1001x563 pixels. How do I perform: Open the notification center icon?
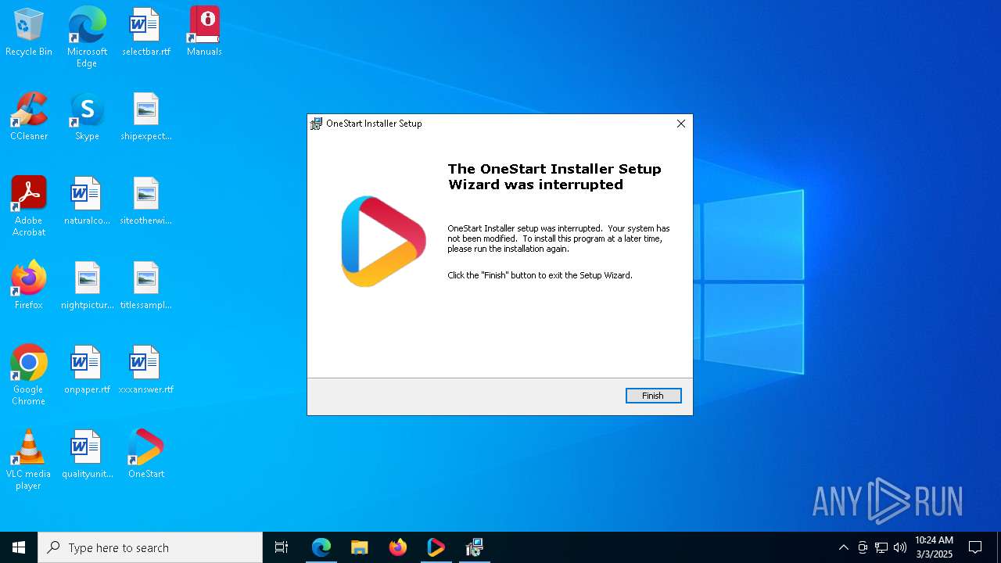[x=975, y=547]
